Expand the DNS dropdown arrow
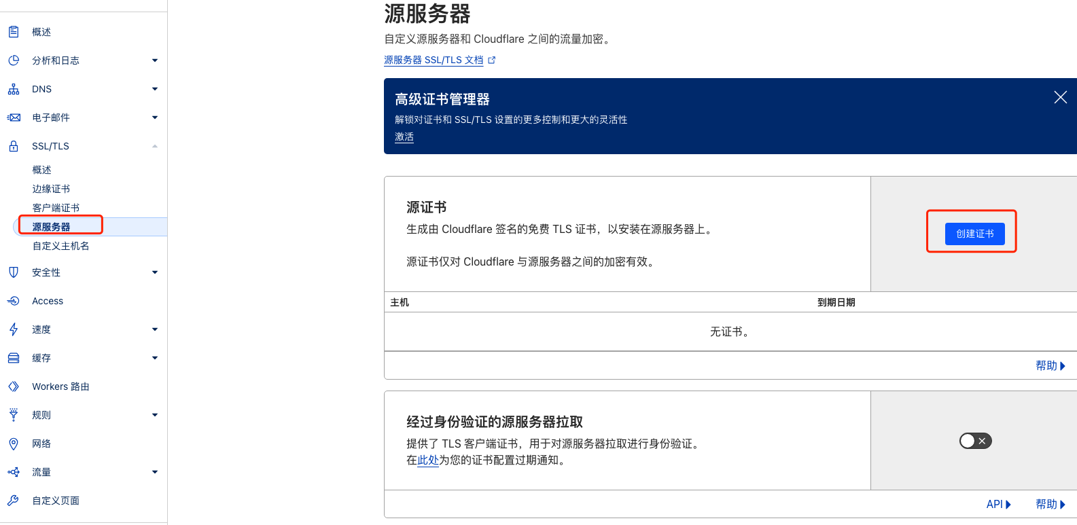 (x=155, y=89)
